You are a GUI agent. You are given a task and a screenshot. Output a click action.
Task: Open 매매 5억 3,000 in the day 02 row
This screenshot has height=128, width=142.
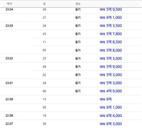click(x=111, y=75)
